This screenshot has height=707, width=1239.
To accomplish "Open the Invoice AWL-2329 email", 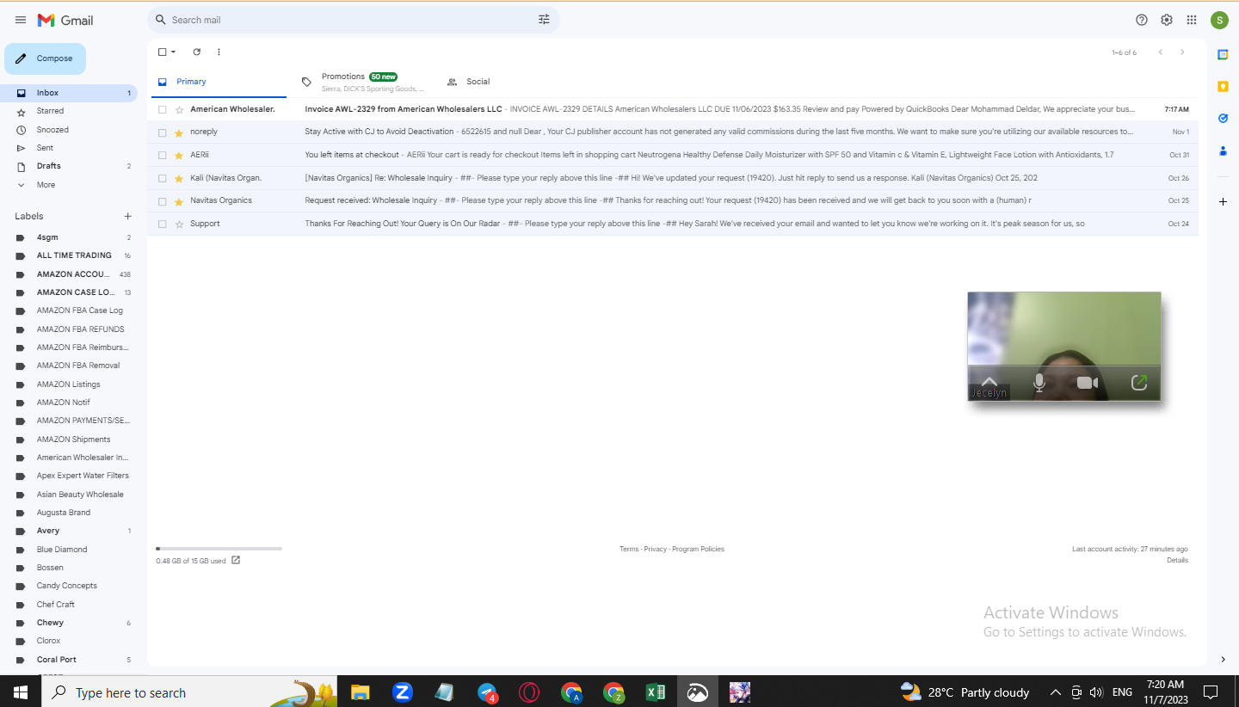I will pos(673,110).
